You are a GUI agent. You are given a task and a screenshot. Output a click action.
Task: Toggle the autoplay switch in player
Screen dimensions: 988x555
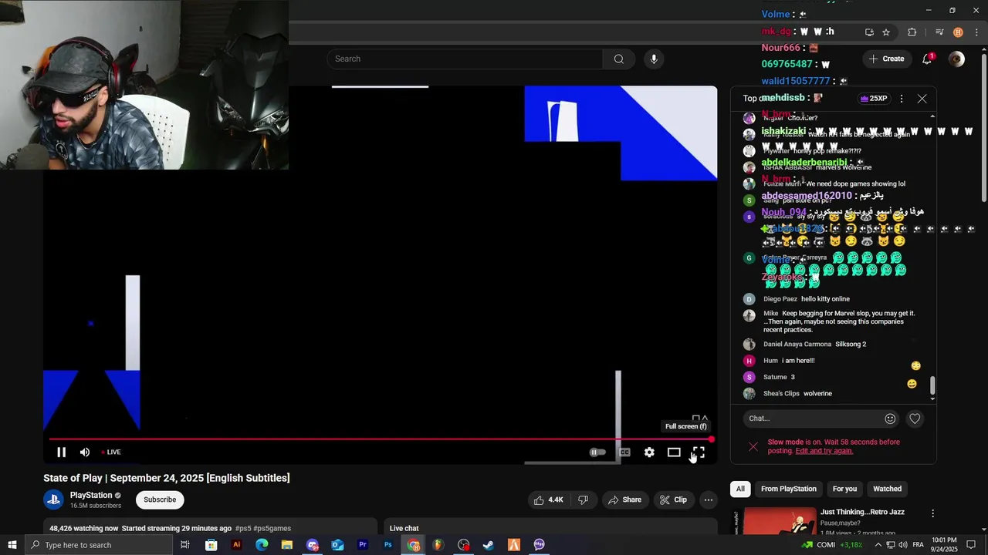[597, 452]
